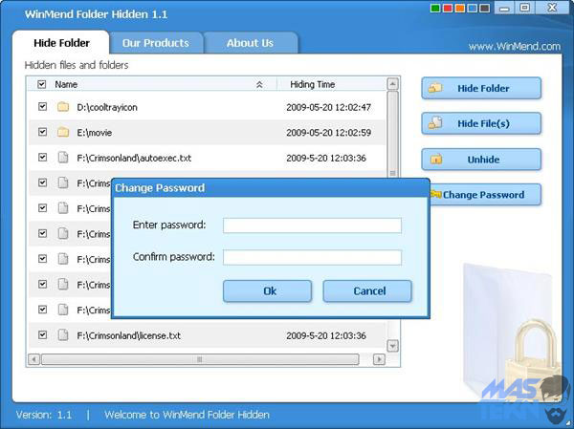
Task: Confirm the dialog with the Ok button
Action: (267, 291)
